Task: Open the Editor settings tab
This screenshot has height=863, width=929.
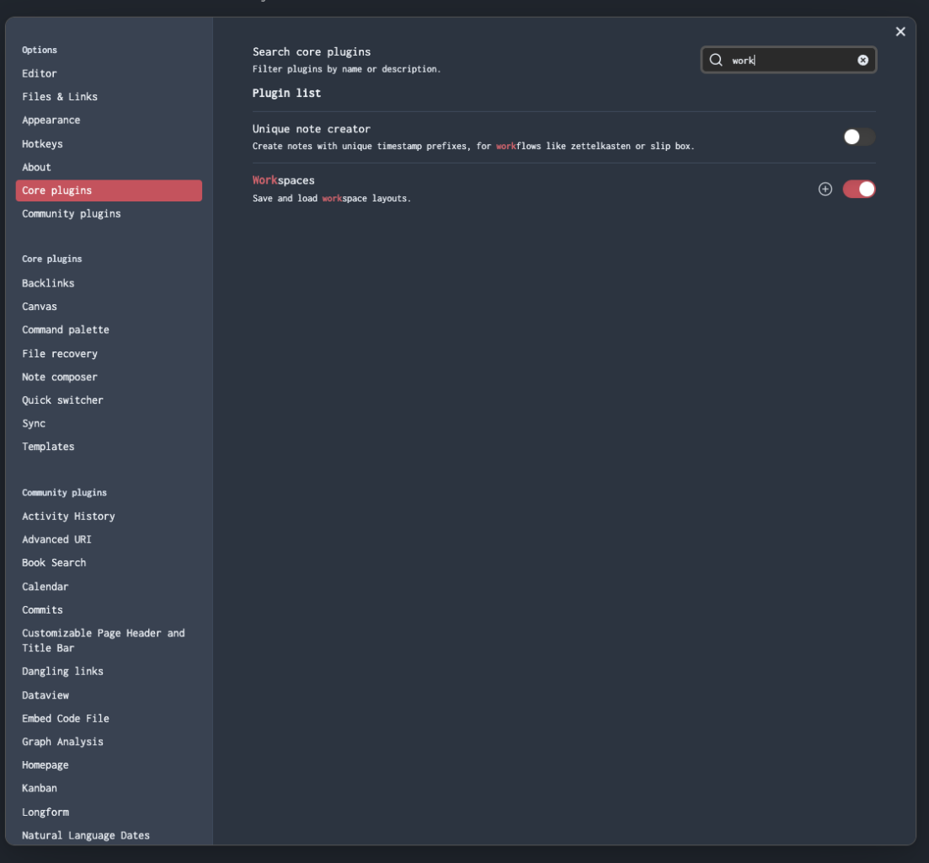Action: point(40,73)
